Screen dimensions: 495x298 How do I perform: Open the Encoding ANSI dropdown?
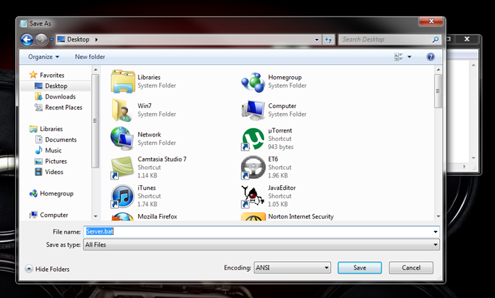point(292,268)
